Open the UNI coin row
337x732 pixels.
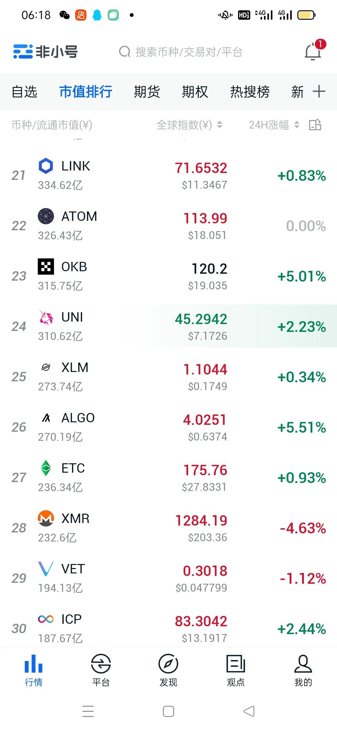click(168, 326)
